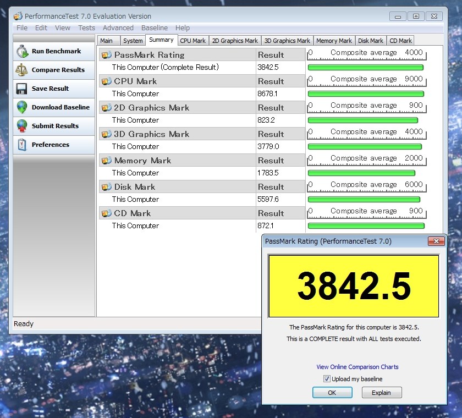Switch to the Memory Mark tab
The width and height of the screenshot is (462, 418).
click(x=334, y=41)
